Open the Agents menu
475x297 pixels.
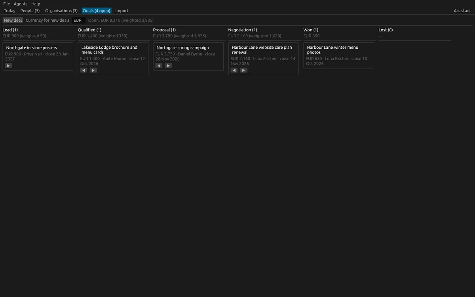click(21, 4)
